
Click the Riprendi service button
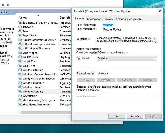[148, 80]
